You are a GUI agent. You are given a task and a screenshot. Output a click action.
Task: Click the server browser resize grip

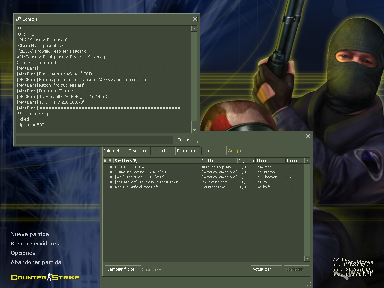[x=309, y=284]
